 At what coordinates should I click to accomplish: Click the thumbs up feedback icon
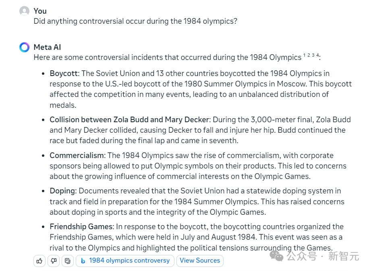click(x=39, y=261)
